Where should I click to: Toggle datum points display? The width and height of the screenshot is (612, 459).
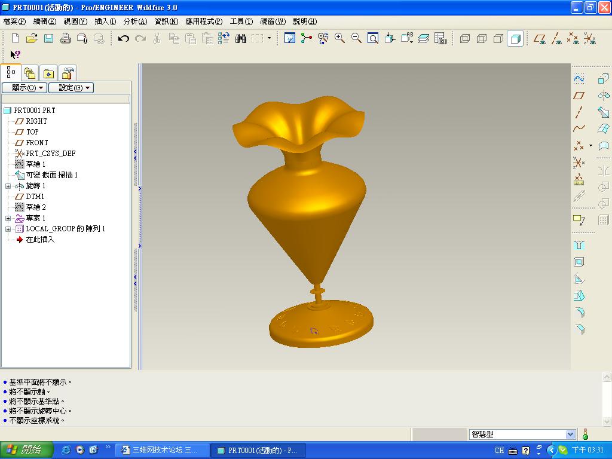click(x=573, y=38)
